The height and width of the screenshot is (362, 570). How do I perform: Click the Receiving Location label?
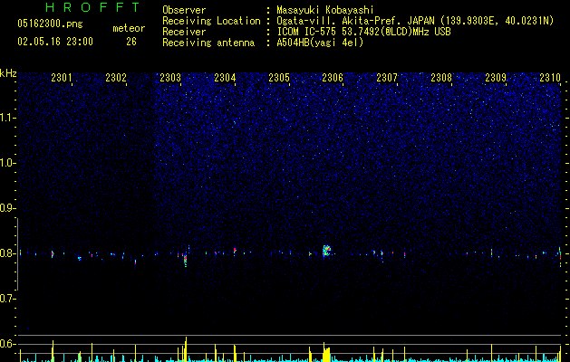(211, 21)
